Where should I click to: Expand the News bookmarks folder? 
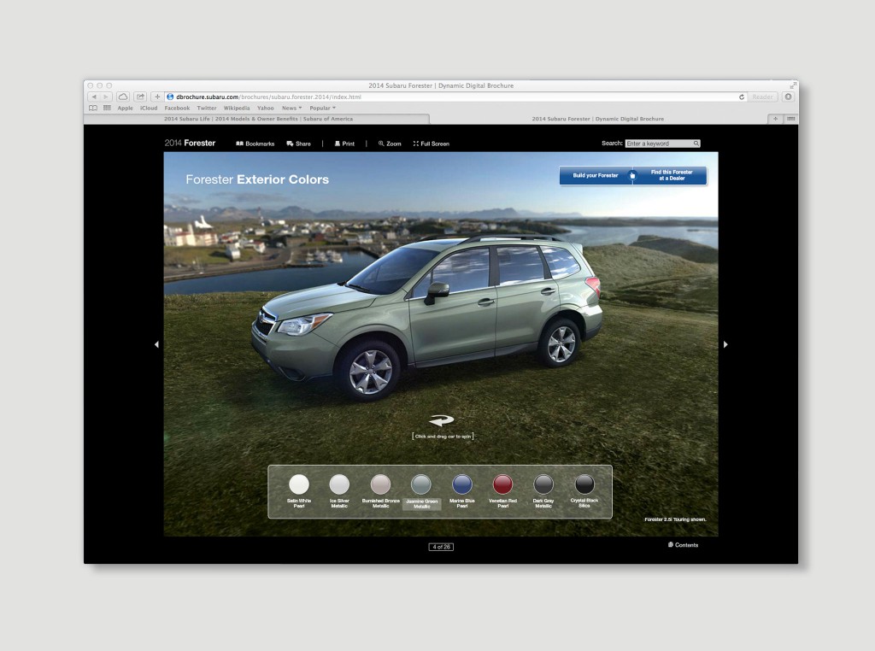(291, 108)
